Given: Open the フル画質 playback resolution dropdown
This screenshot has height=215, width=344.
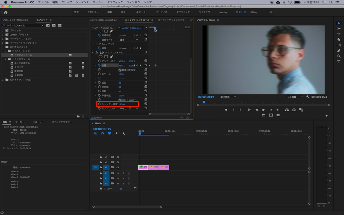Looking at the screenshot, I should 295,97.
